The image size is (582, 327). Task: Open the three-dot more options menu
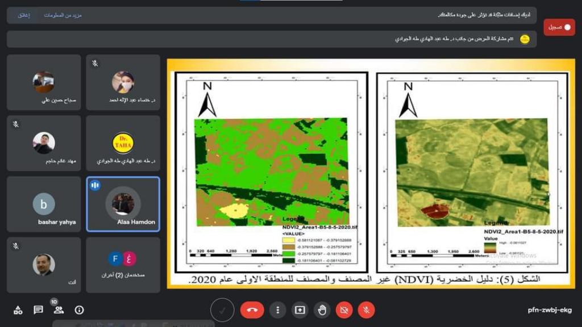277,310
